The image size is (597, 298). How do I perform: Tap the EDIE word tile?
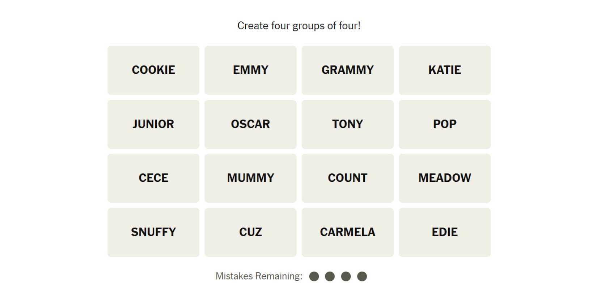coord(445,232)
